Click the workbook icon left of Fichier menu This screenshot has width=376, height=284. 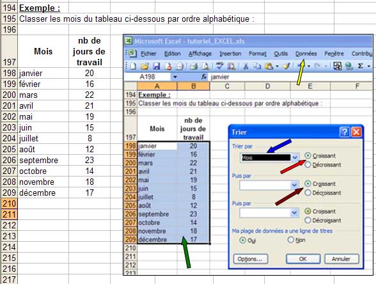132,53
